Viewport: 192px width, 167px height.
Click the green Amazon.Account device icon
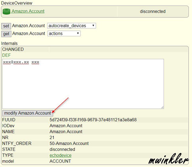click(6, 11)
